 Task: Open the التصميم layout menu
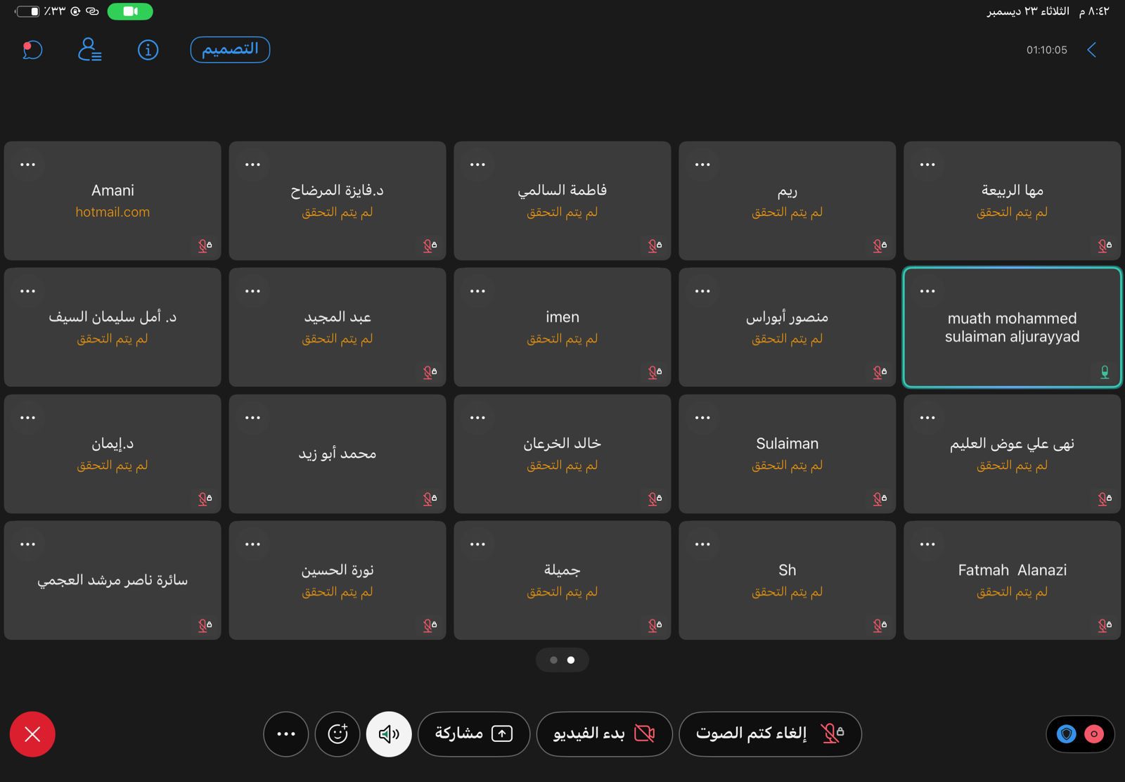click(x=230, y=50)
